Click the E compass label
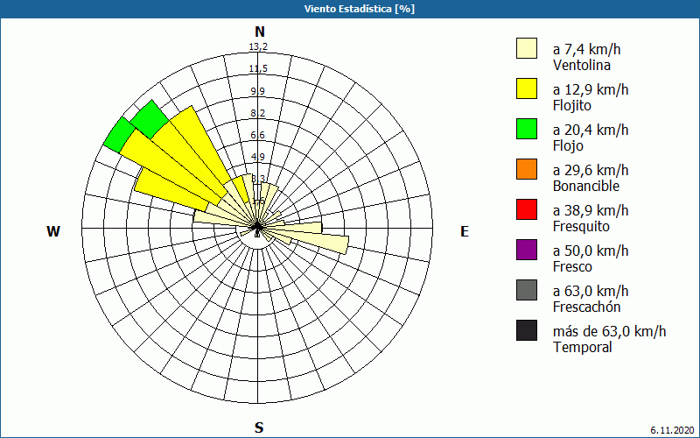 click(465, 231)
